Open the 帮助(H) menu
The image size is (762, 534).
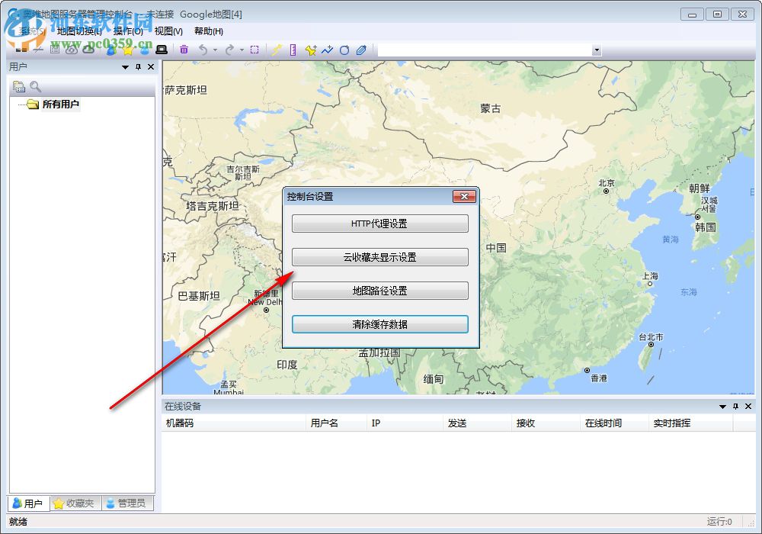coord(208,31)
